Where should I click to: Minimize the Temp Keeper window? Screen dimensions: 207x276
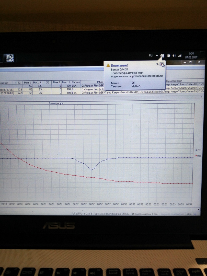pyautogui.click(x=185, y=62)
